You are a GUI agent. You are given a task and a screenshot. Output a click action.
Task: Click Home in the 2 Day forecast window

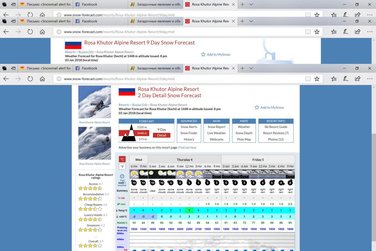tap(42, 79)
